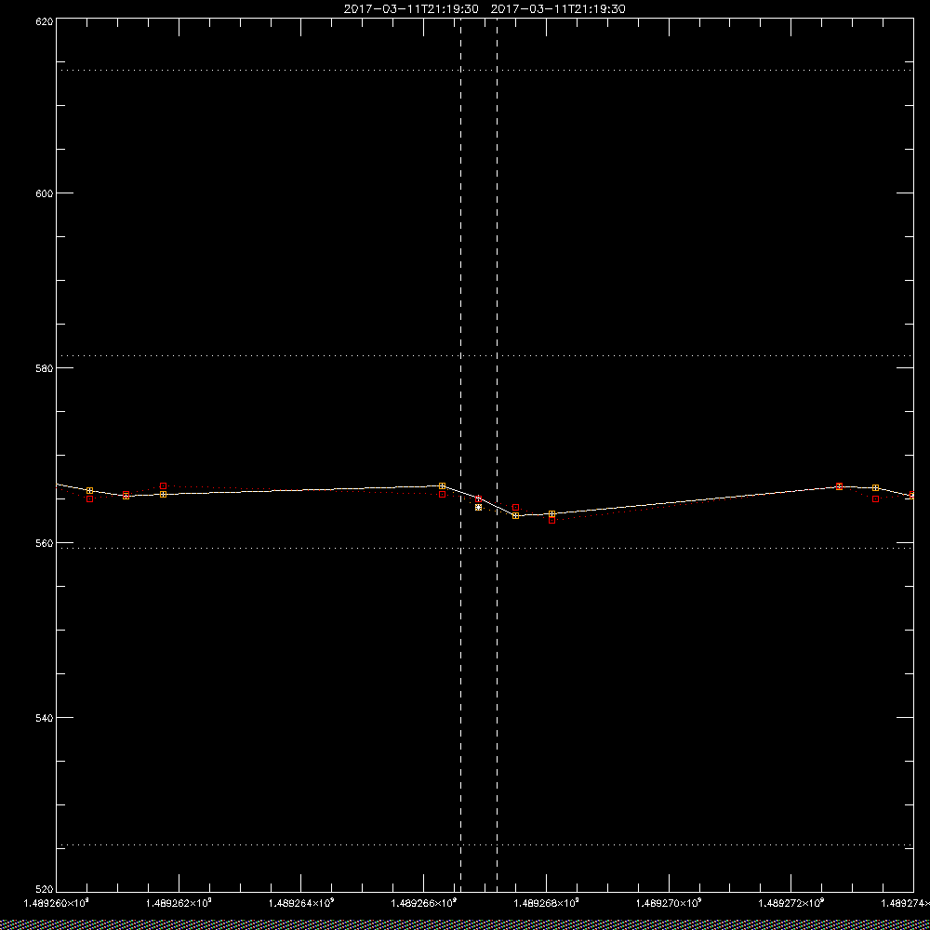Click the left vertical dashed marker line
The width and height of the screenshot is (930, 930).
click(461, 455)
